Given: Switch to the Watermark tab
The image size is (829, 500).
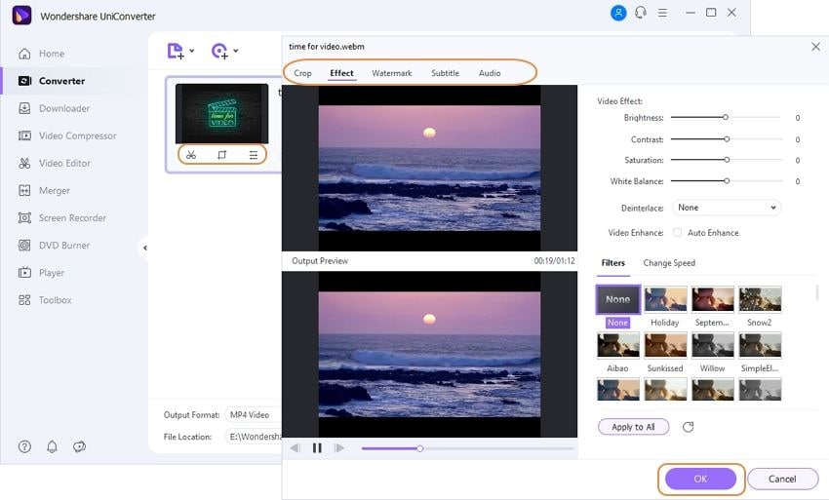Looking at the screenshot, I should [x=392, y=73].
